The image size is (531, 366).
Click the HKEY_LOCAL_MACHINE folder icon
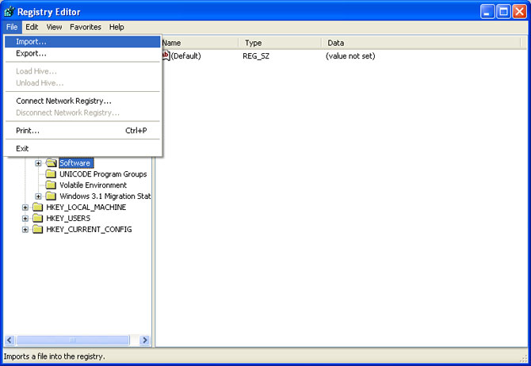pyautogui.click(x=38, y=208)
